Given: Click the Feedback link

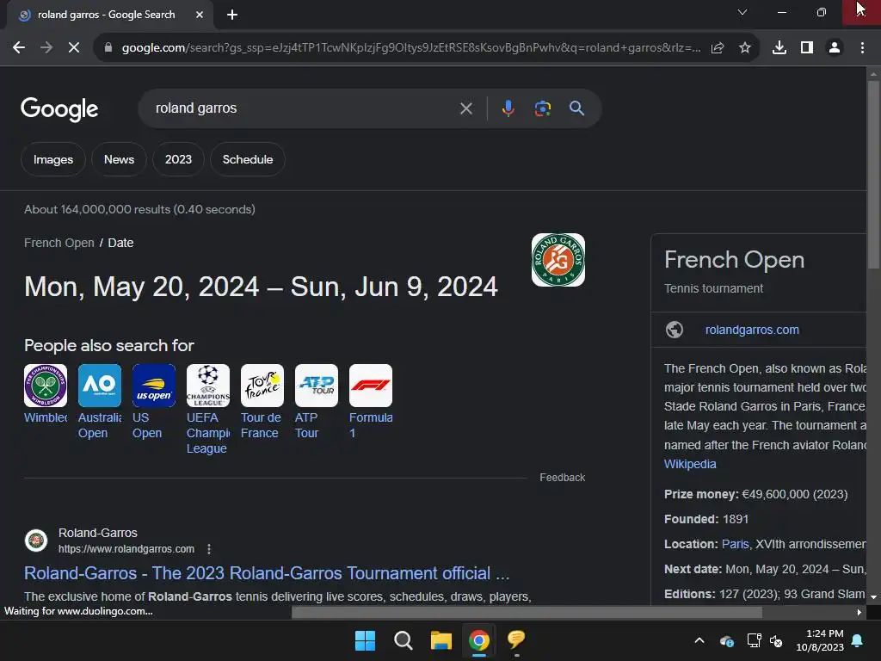Looking at the screenshot, I should click(x=563, y=477).
